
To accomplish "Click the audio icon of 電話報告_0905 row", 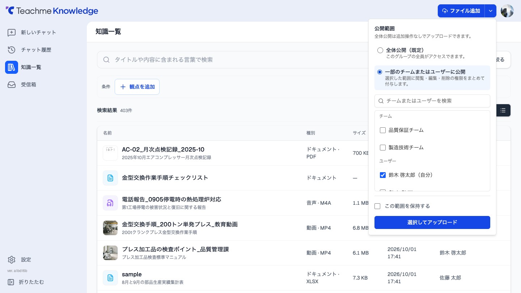I will [110, 203].
